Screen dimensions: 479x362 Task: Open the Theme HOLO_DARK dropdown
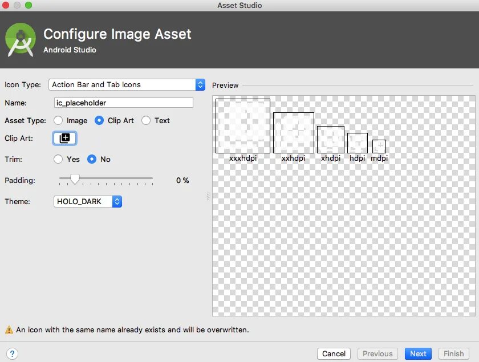(88, 202)
